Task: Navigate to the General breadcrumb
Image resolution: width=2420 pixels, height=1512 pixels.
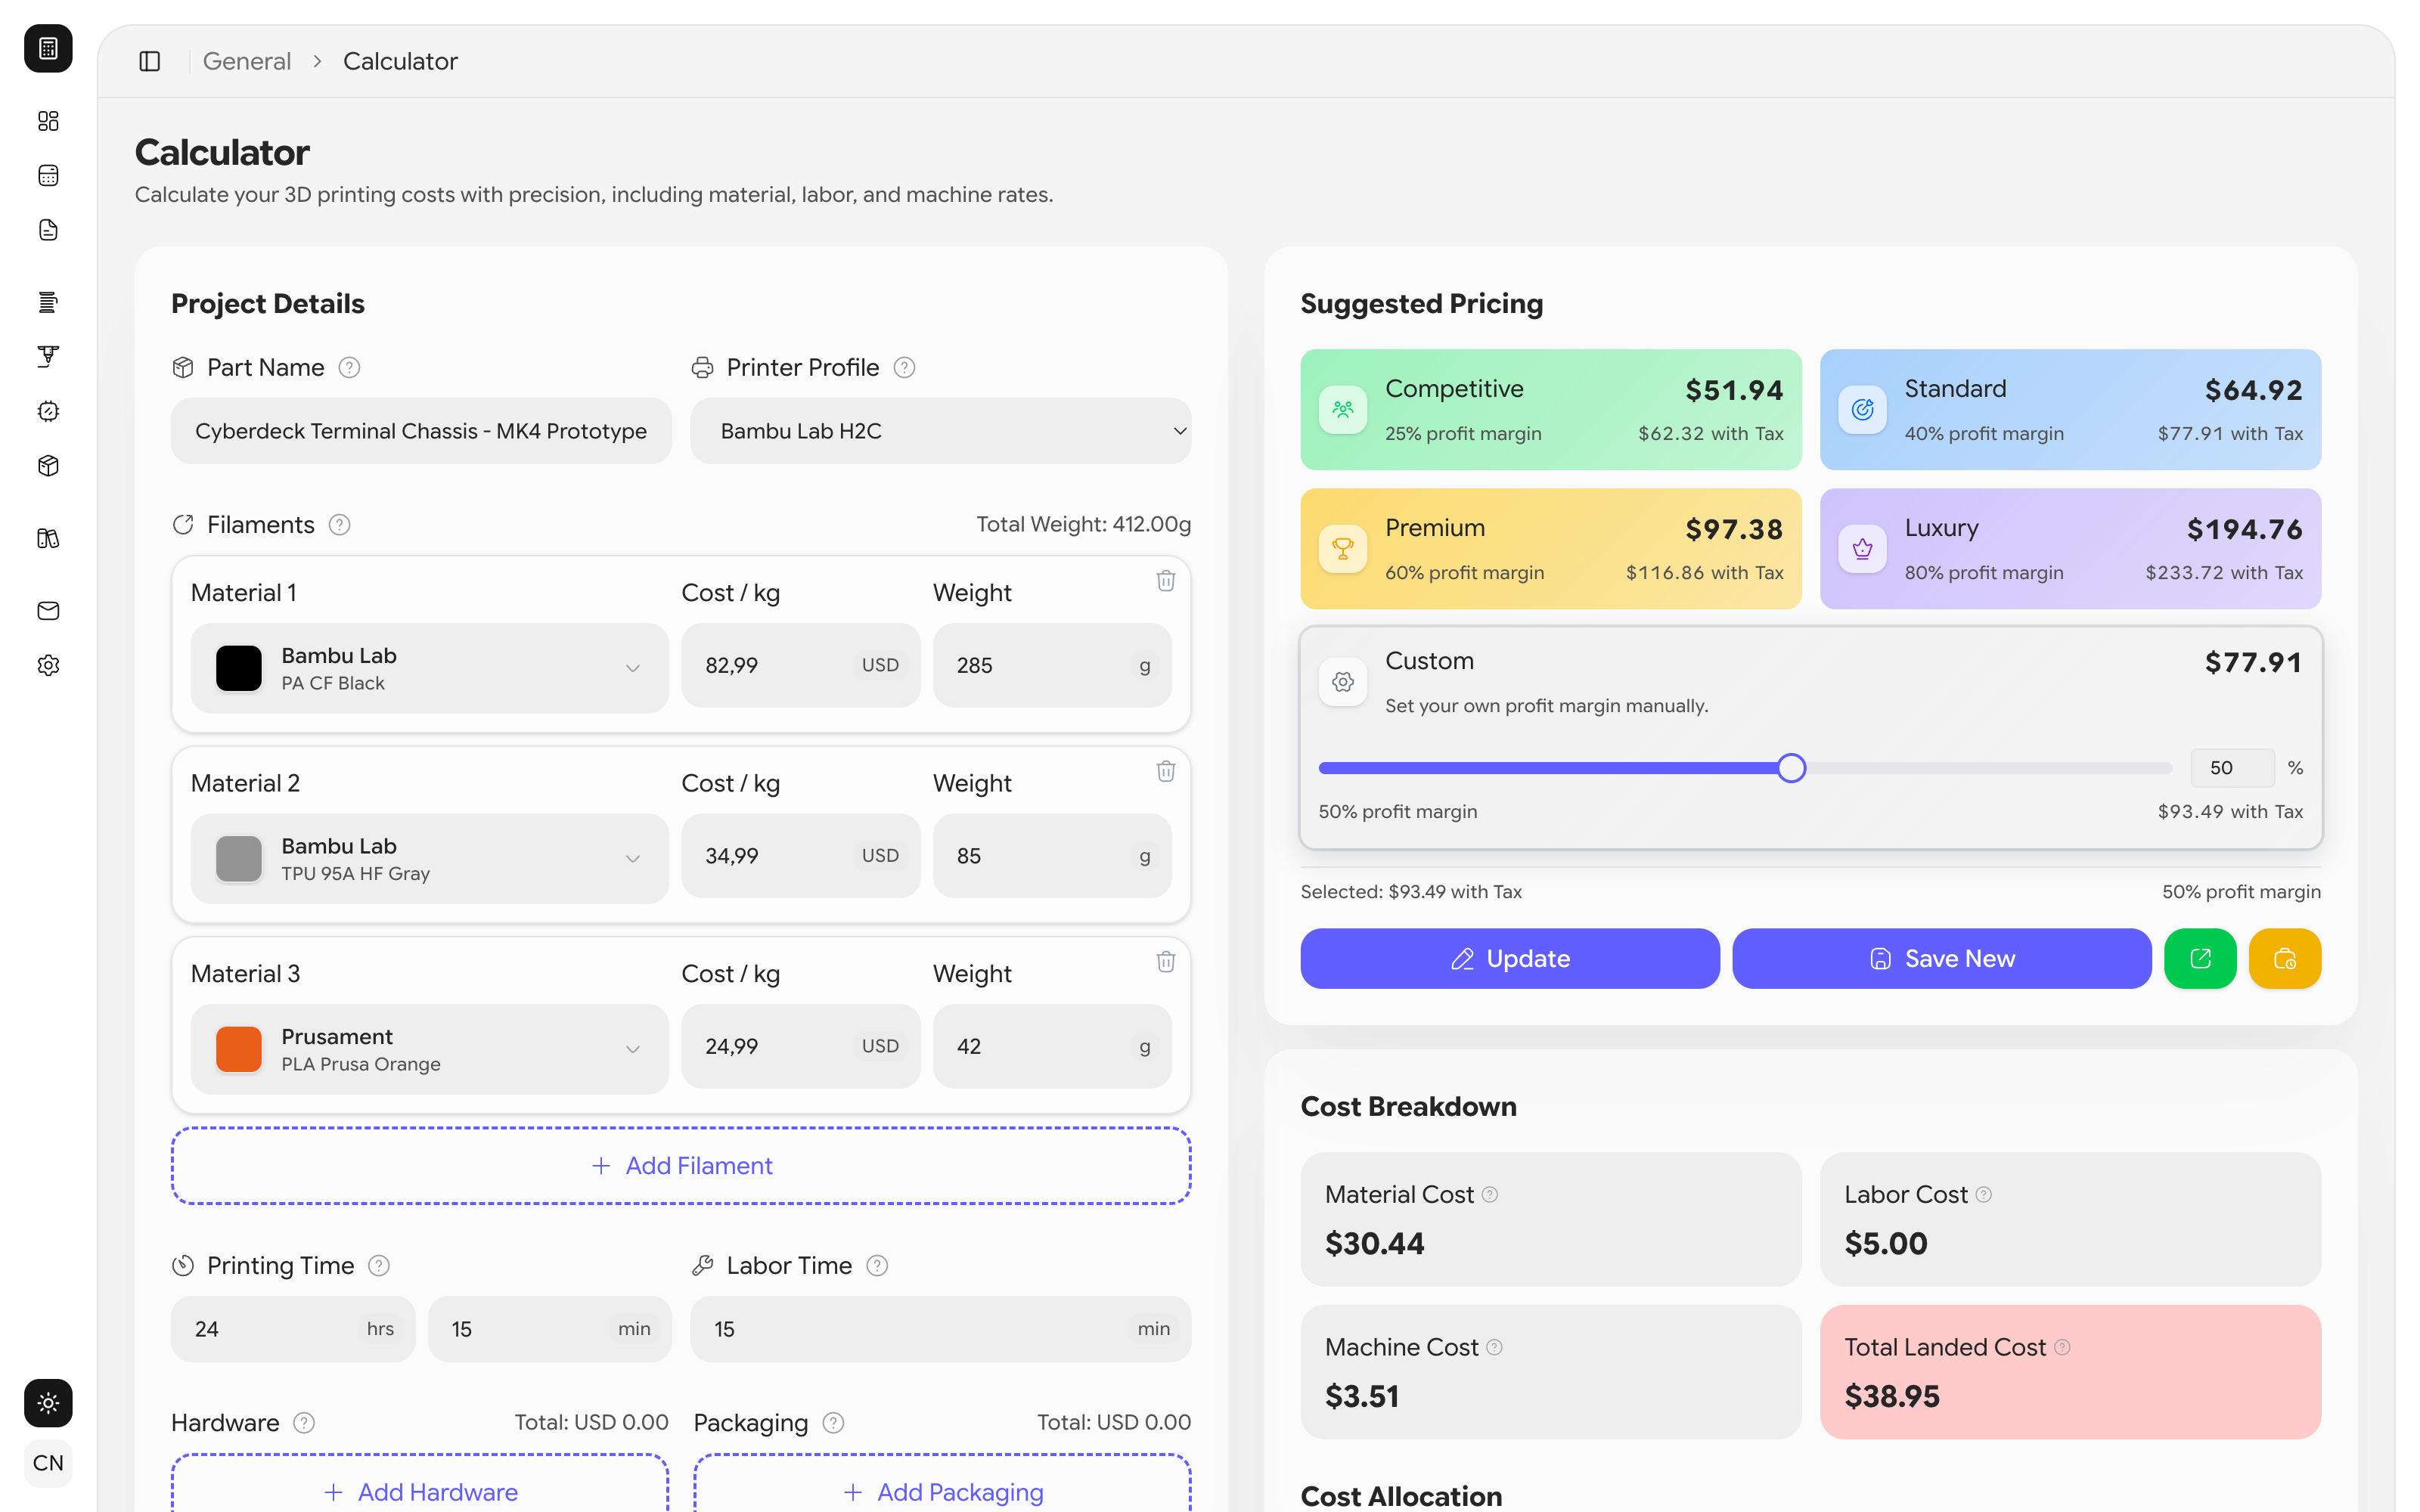Action: 246,61
